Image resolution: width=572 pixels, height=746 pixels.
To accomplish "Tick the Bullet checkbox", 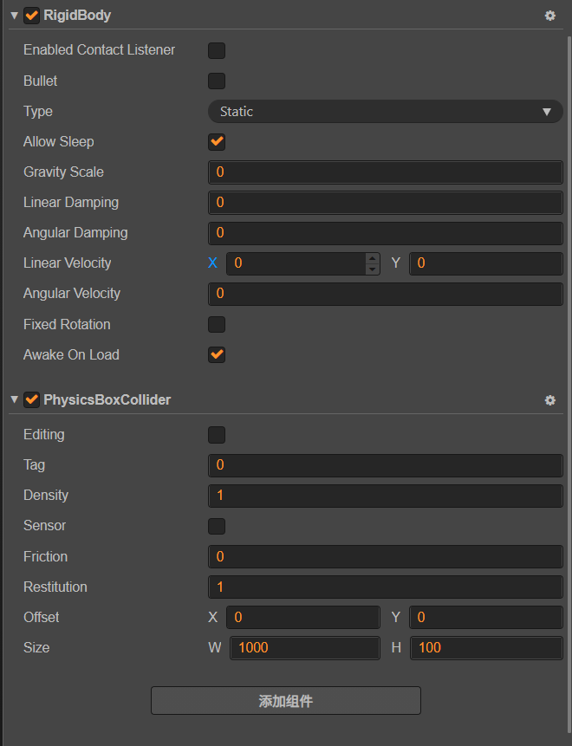I will [217, 81].
